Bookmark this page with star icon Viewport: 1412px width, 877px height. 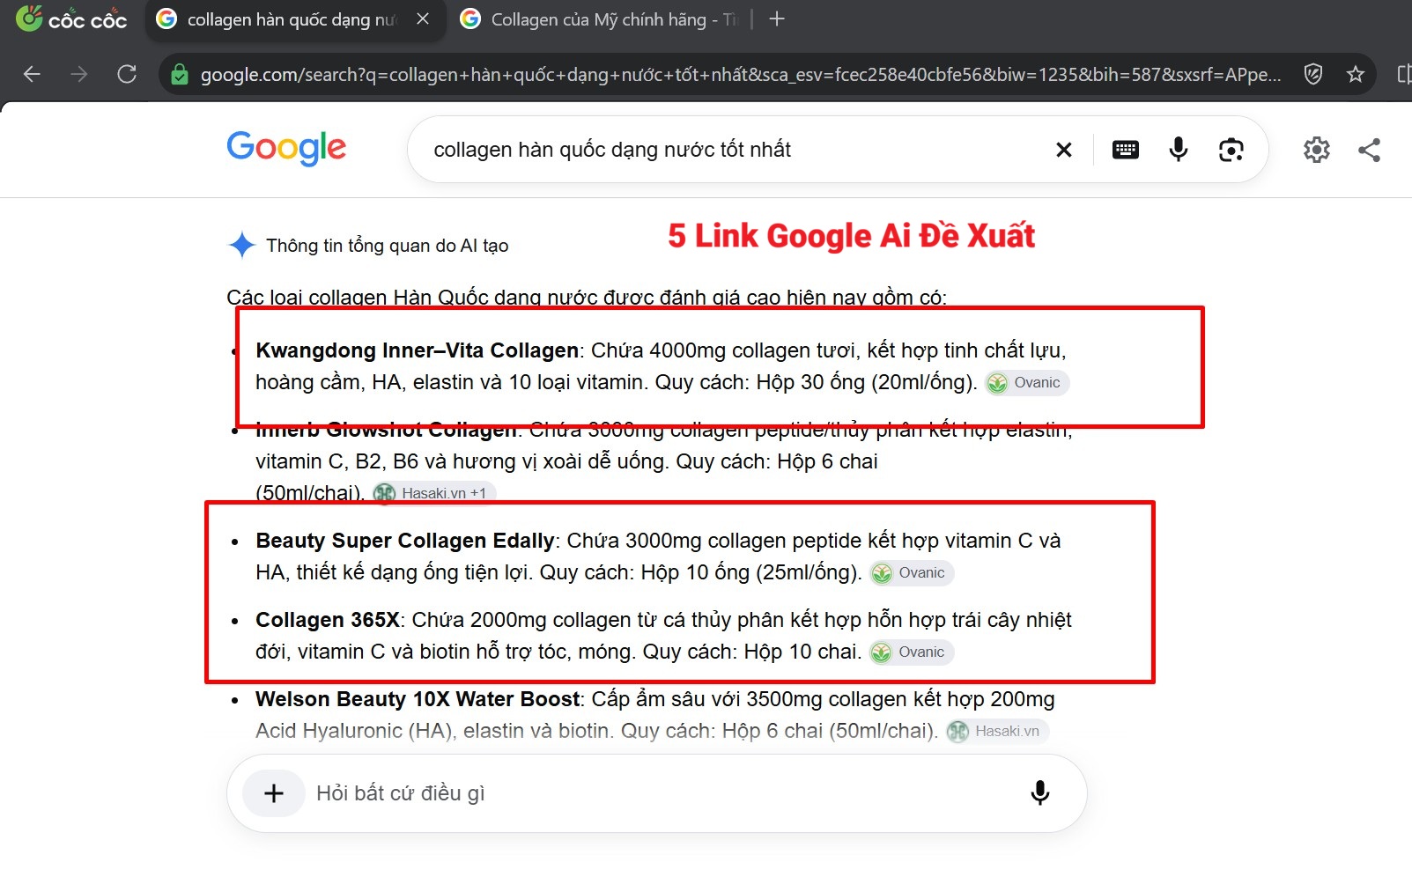click(x=1356, y=75)
